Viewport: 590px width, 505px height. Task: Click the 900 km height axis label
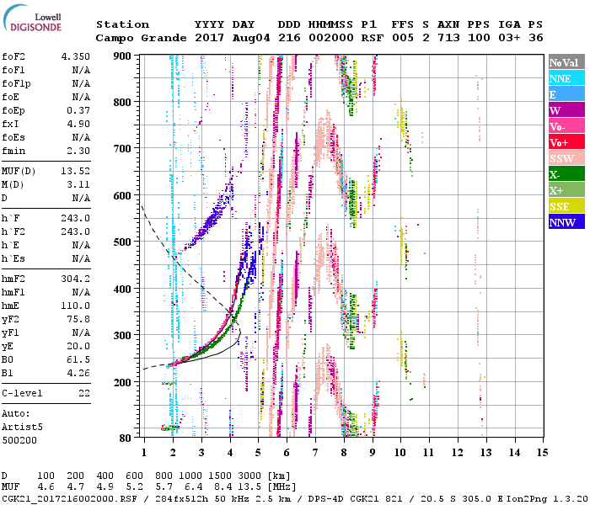coord(123,56)
